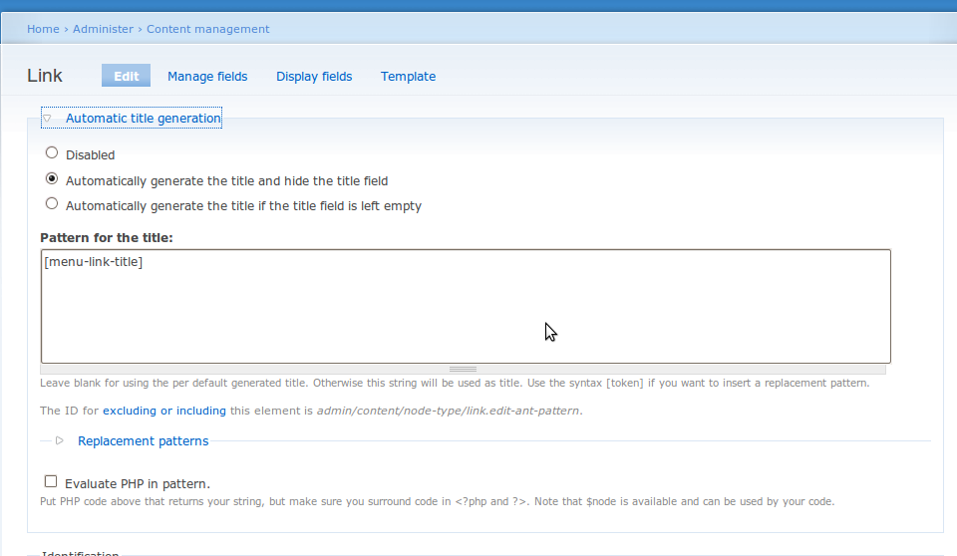Open the Edit tab
The width and height of the screenshot is (957, 556).
127,77
